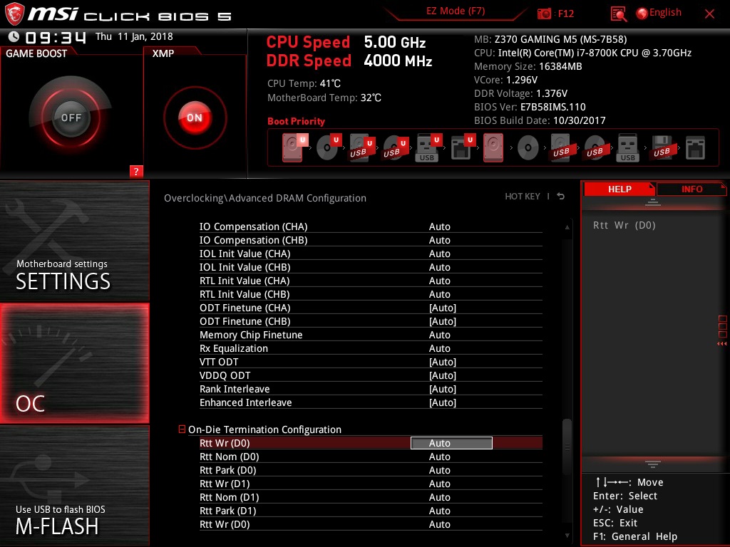Image resolution: width=730 pixels, height=547 pixels.
Task: Select the Rtt Nom (D1) row
Action: [371, 497]
